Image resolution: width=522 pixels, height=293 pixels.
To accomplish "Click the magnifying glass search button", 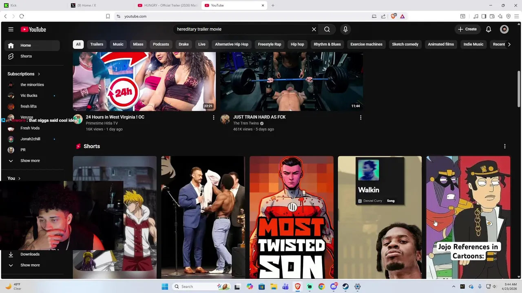I will tap(327, 29).
